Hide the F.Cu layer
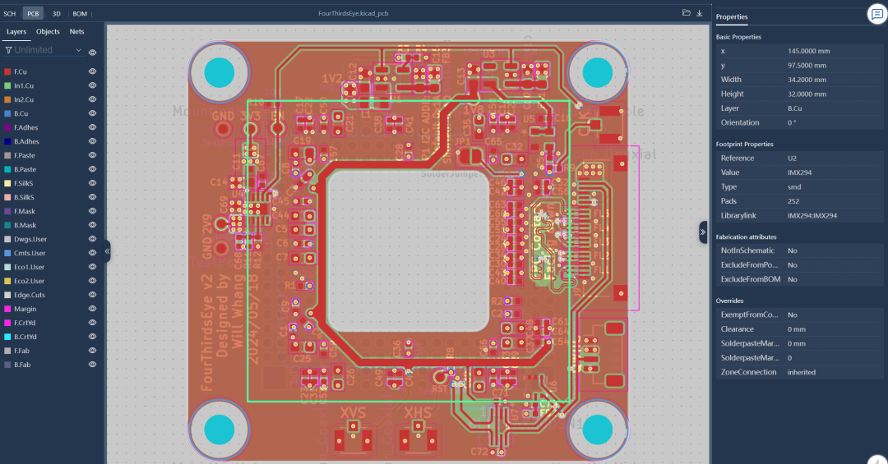This screenshot has width=888, height=464. pos(92,71)
